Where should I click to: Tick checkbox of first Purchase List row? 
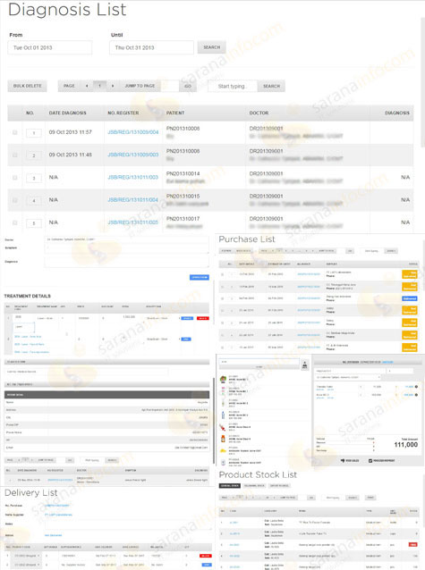pyautogui.click(x=223, y=274)
